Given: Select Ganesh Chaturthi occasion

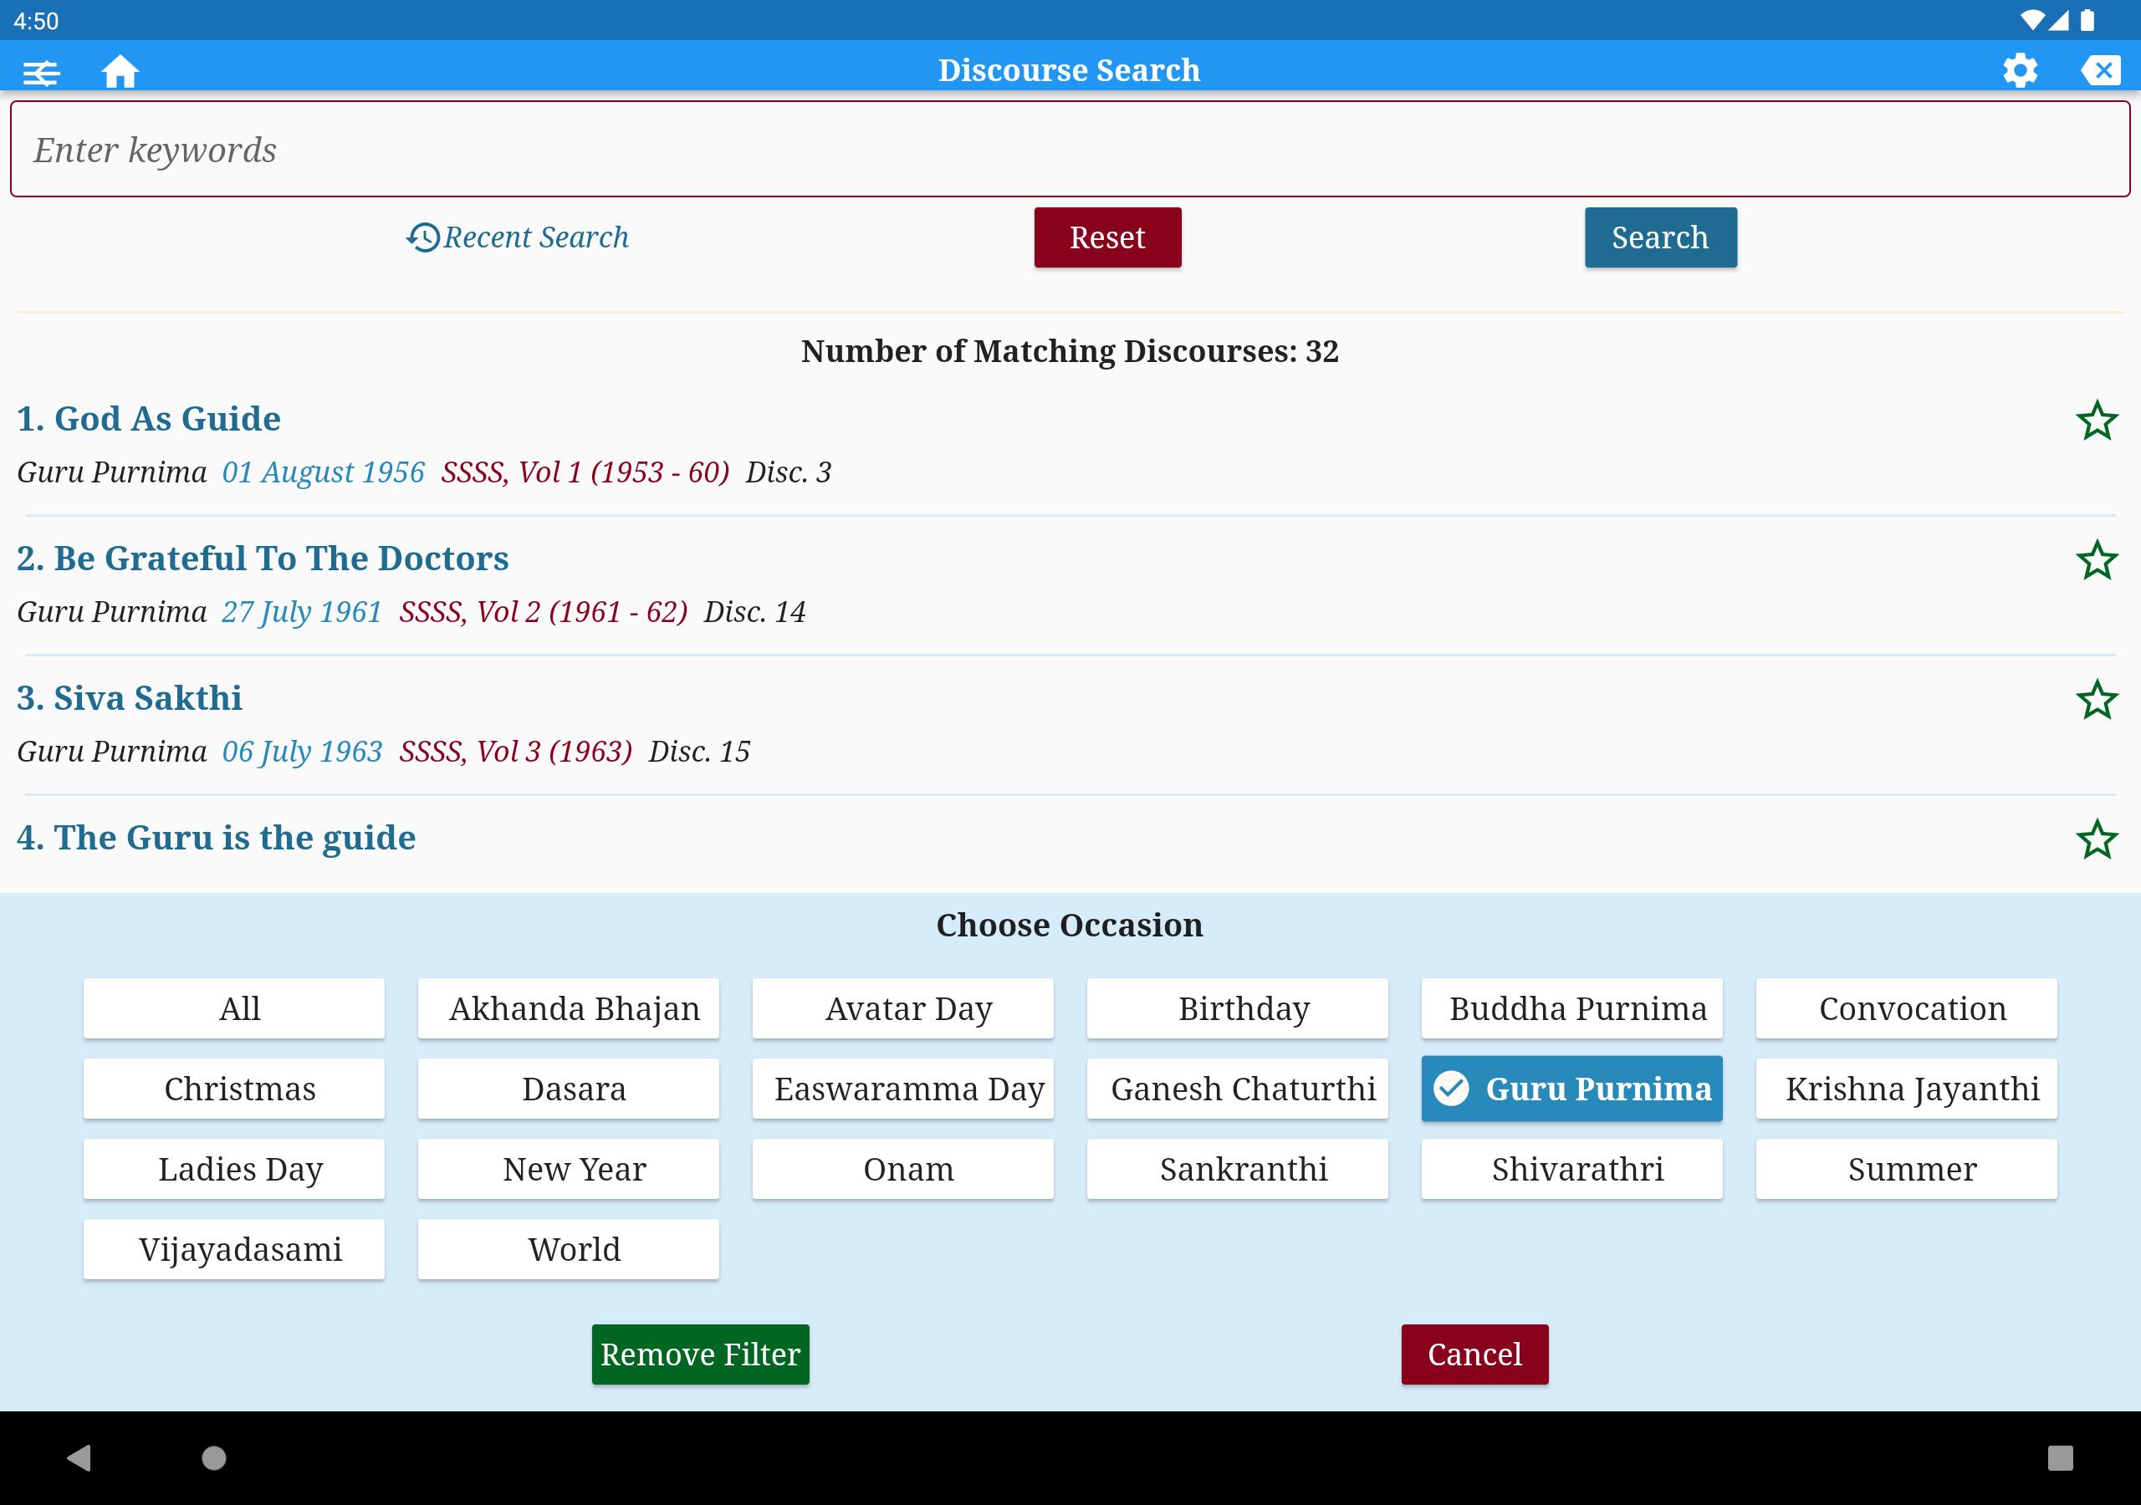Looking at the screenshot, I should click(1238, 1088).
